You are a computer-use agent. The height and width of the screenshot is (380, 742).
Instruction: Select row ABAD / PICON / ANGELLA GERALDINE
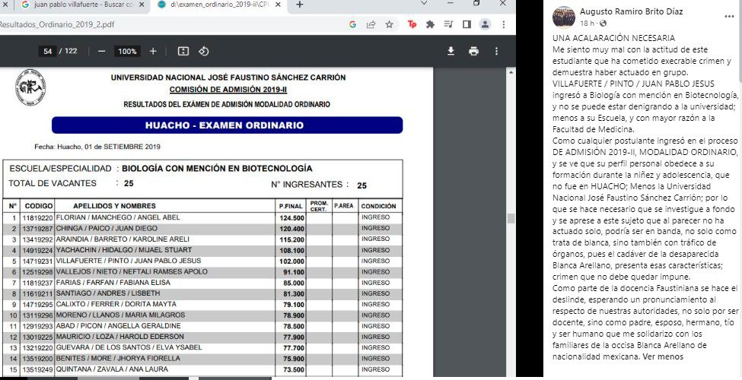[x=202, y=326]
